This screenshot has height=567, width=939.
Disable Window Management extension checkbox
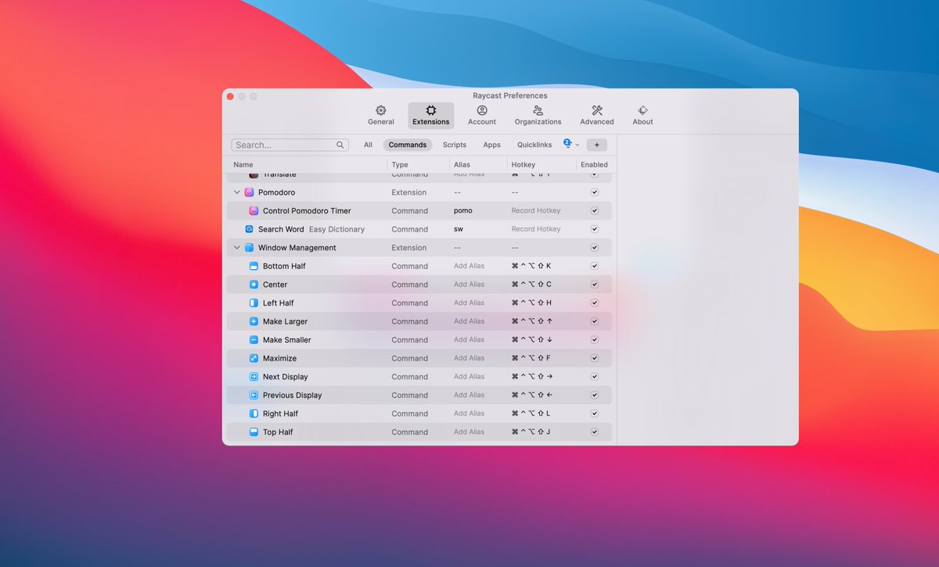pyautogui.click(x=595, y=248)
